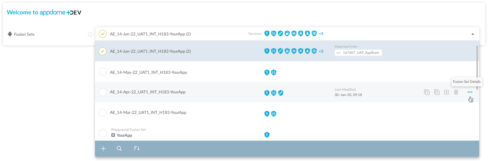Collapse the Fusion Sets dropdown with the arrow

pos(473,34)
